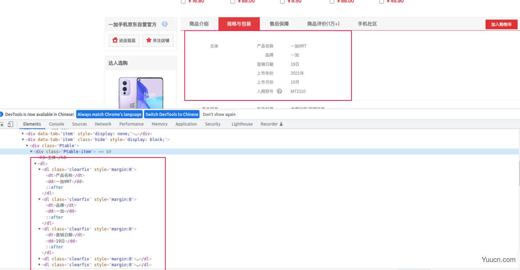520x270 pixels.
Task: Open the Performance tab
Action: [131, 124]
